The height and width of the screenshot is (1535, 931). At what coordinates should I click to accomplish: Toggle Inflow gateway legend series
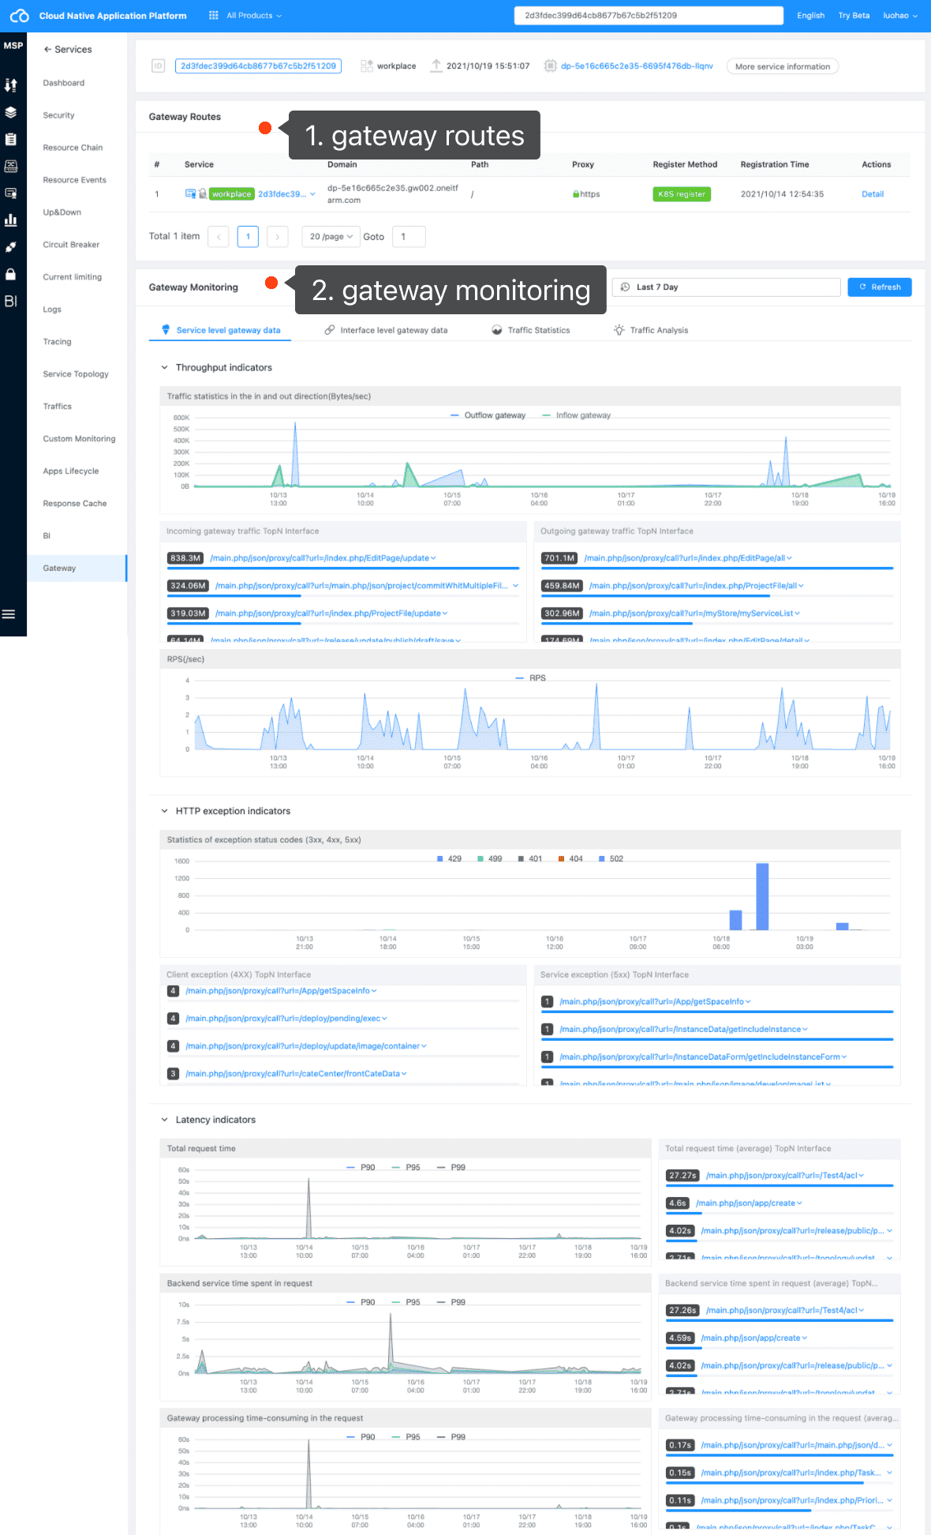pyautogui.click(x=576, y=415)
